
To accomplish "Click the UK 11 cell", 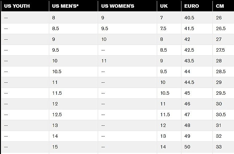I will (163, 104).
